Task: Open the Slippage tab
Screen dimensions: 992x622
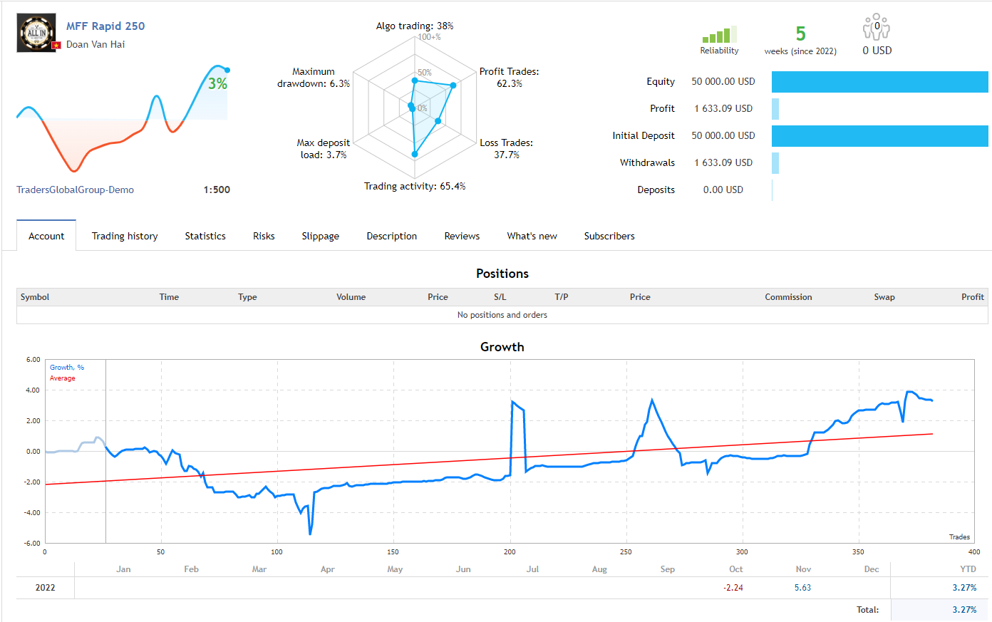Action: tap(320, 236)
